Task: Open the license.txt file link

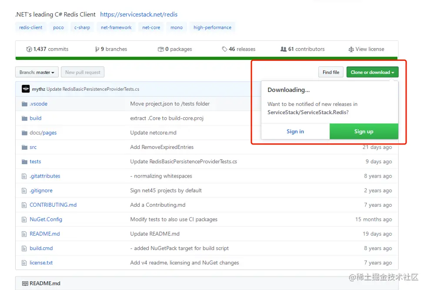Action: 41,263
